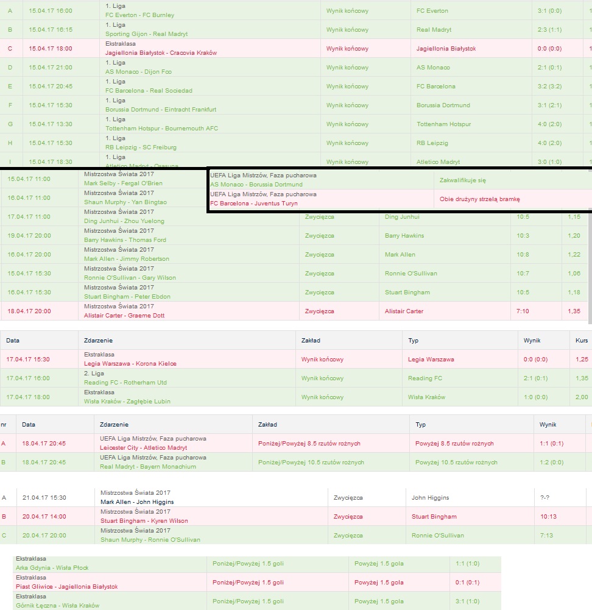Click the result 3:1 (2:1)
Screen dimensions: 592x610
tap(549, 105)
